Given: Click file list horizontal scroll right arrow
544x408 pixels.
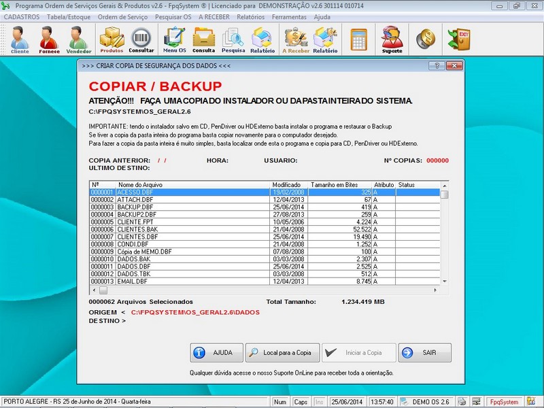Looking at the screenshot, I should (x=435, y=290).
